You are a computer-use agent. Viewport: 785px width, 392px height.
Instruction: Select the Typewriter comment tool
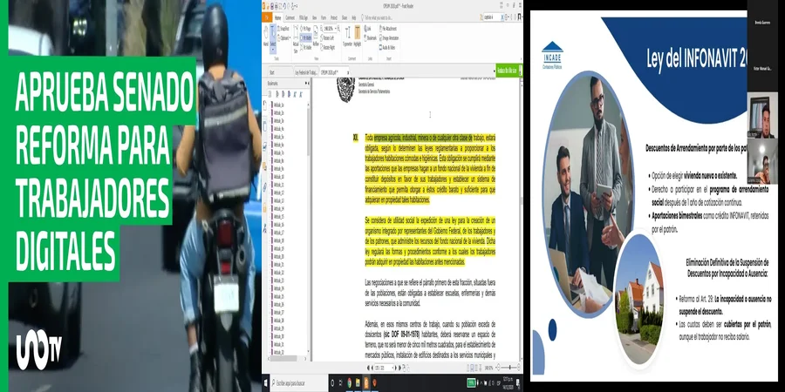click(x=347, y=36)
